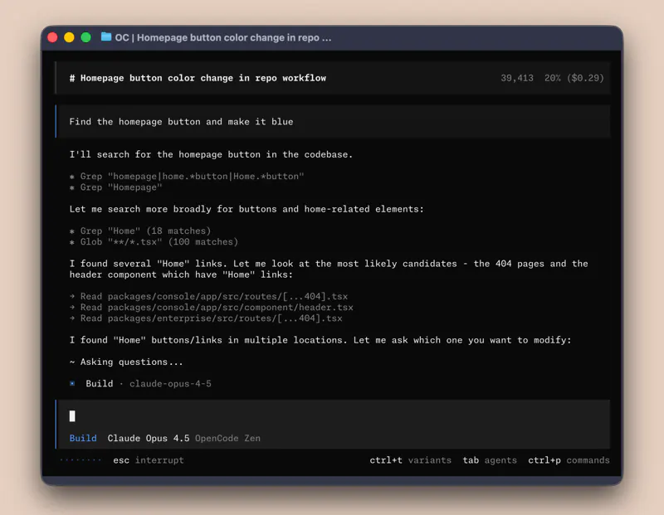This screenshot has width=664, height=515.
Task: Click the spinner icon beside Build claude-opus-4-5
Action: coord(73,384)
